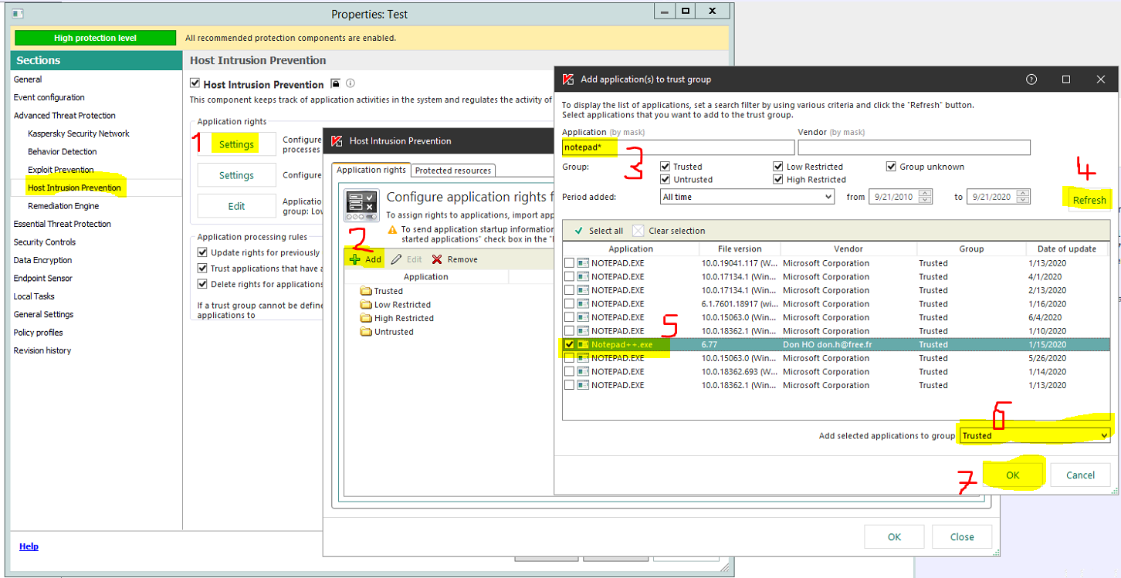Click the Vendor mask input field
Screen dimensions: 1121x578
[x=913, y=147]
